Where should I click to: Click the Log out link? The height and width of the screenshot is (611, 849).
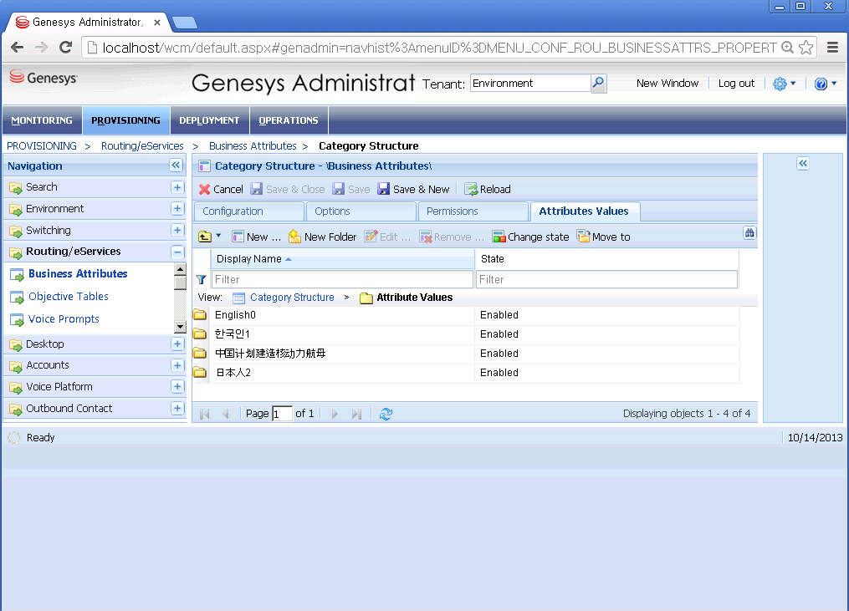(x=736, y=84)
